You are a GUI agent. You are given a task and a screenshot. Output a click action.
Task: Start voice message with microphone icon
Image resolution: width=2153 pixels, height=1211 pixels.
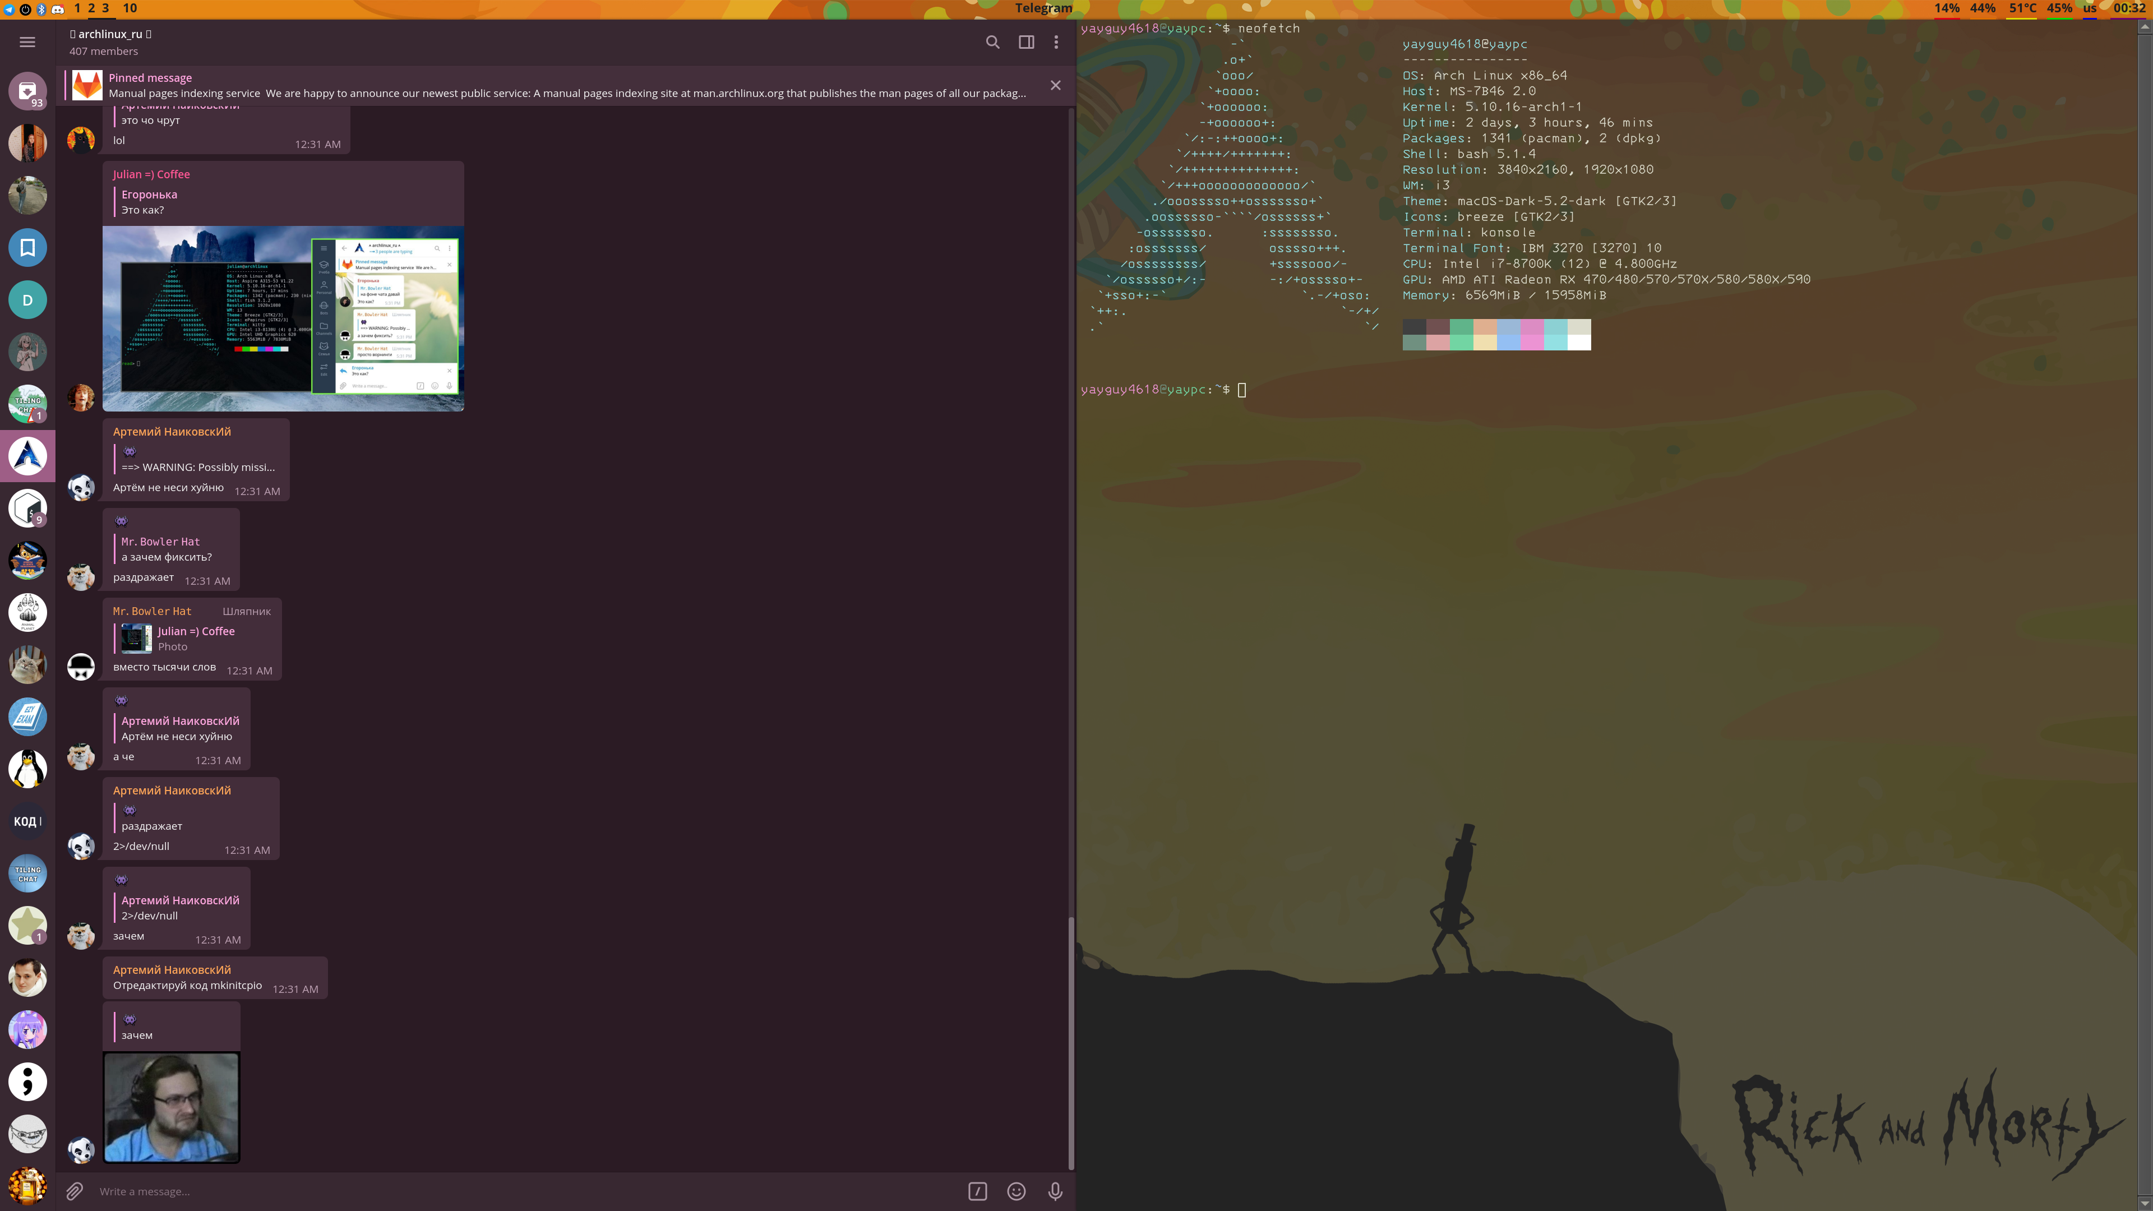pyautogui.click(x=1055, y=1192)
